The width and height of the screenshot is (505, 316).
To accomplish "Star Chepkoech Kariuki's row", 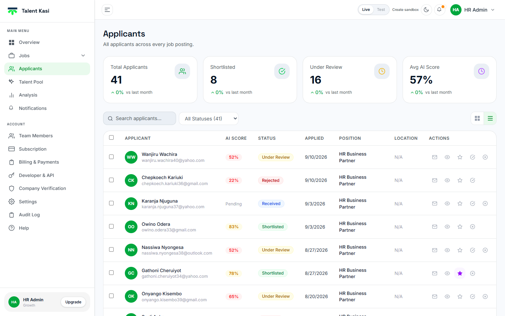I will [x=460, y=180].
